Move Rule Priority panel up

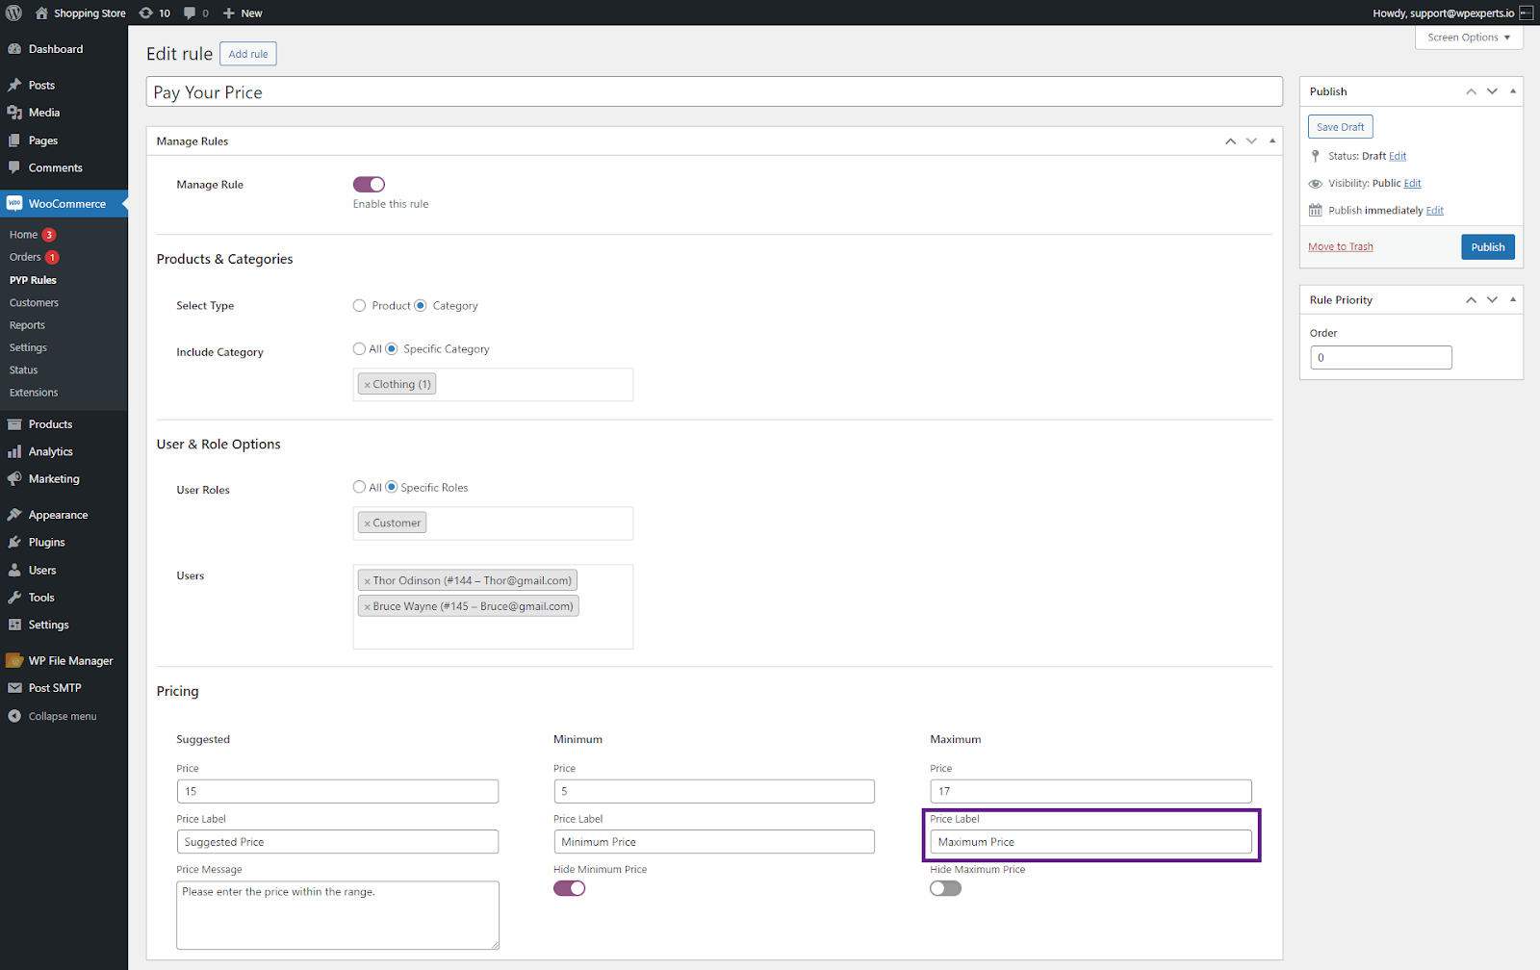coord(1471,300)
